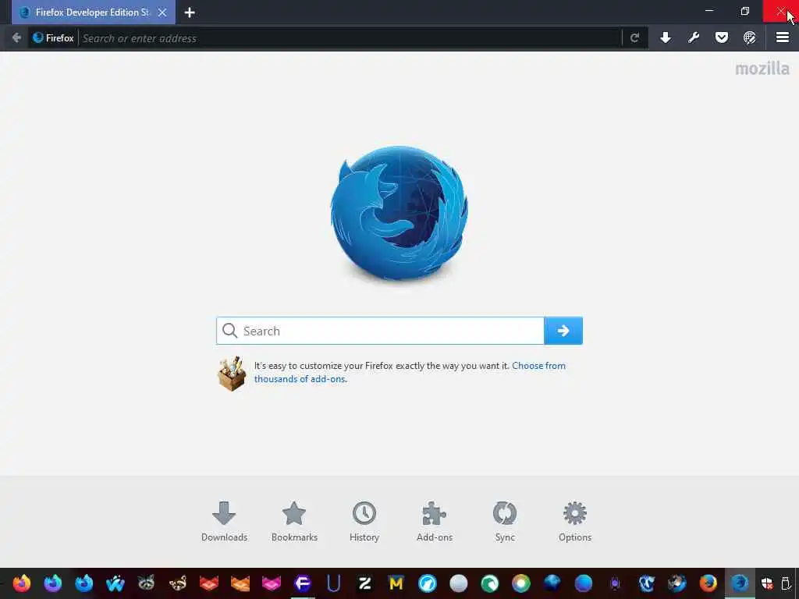
Task: Click the Firefox identity icon in the address bar
Action: point(37,37)
